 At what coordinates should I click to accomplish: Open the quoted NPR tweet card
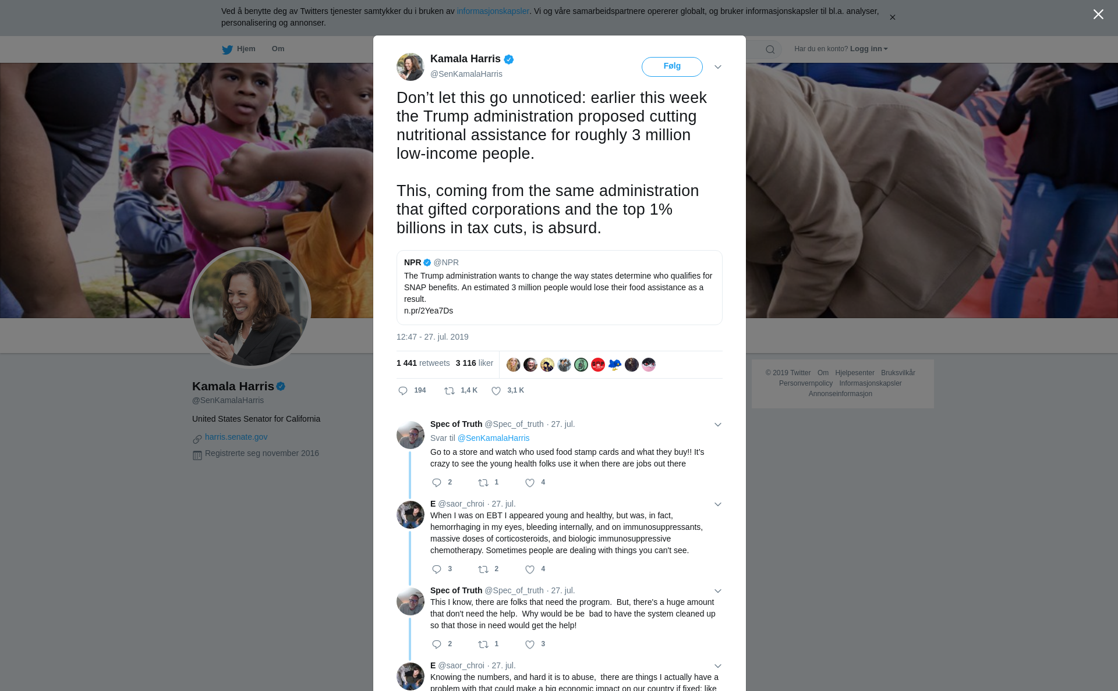click(x=559, y=287)
